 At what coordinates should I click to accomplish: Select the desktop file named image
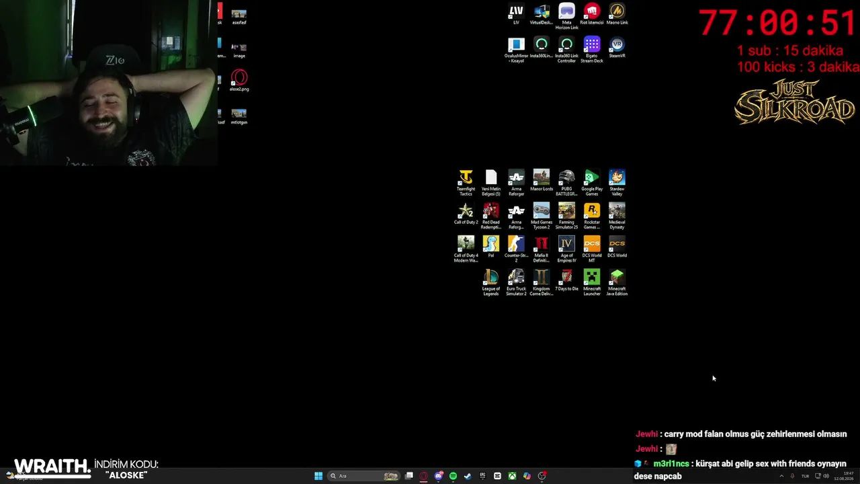tap(239, 50)
